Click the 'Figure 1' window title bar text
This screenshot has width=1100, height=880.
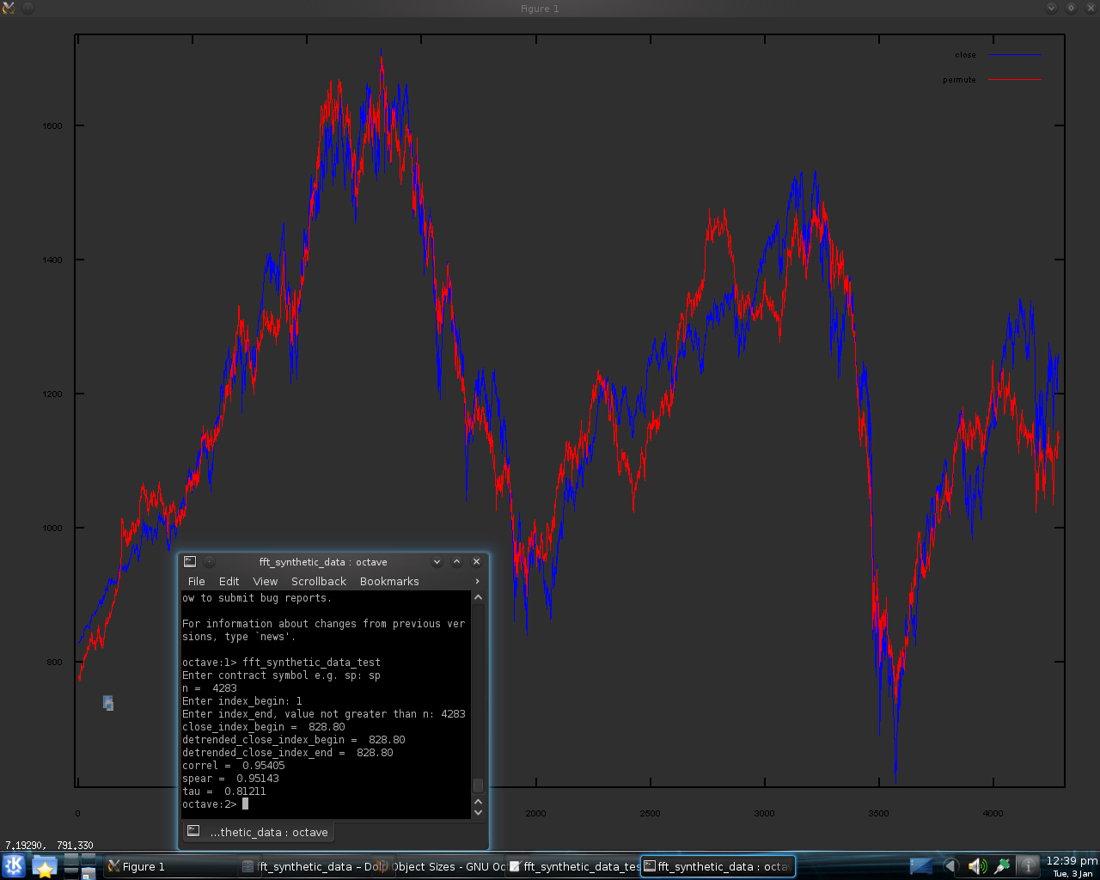tap(540, 9)
